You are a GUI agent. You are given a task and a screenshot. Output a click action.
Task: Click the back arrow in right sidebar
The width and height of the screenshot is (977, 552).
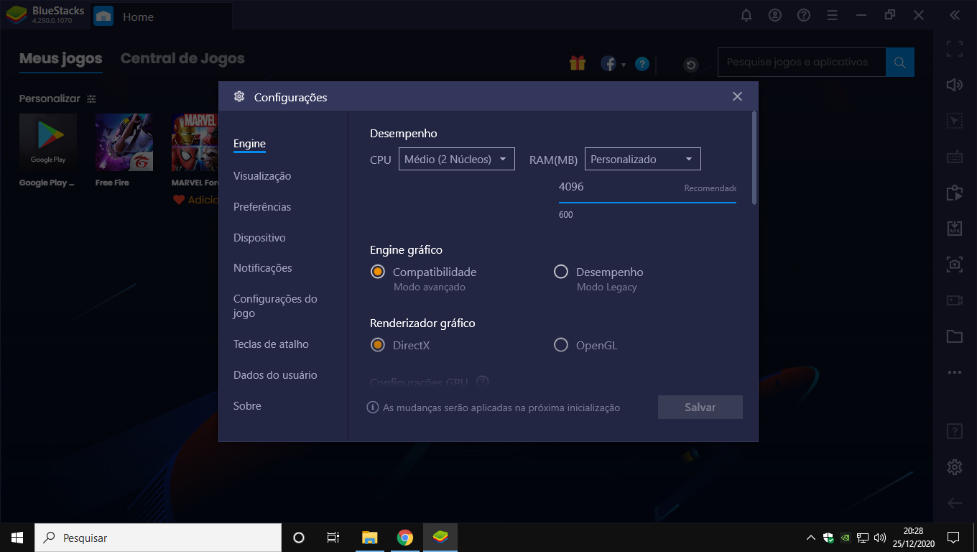point(954,503)
